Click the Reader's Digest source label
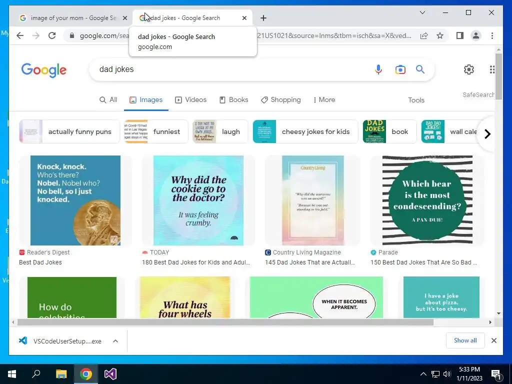Image resolution: width=512 pixels, height=384 pixels. [x=48, y=252]
